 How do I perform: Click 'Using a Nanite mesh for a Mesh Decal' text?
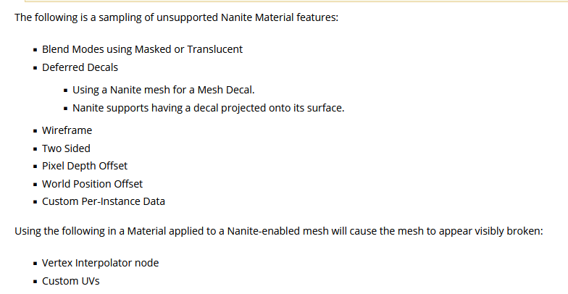164,90
